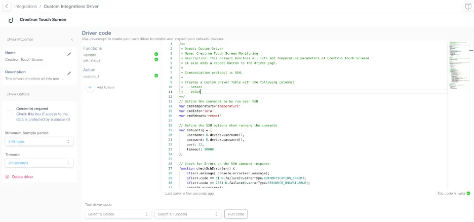Click code line 14 cmdTemperature declaration
Screen dimensions: 474x222
[x=210, y=106]
